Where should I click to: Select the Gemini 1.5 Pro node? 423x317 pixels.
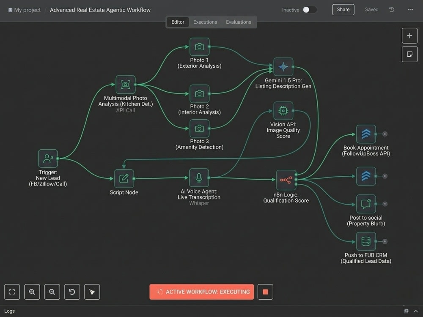point(283,67)
